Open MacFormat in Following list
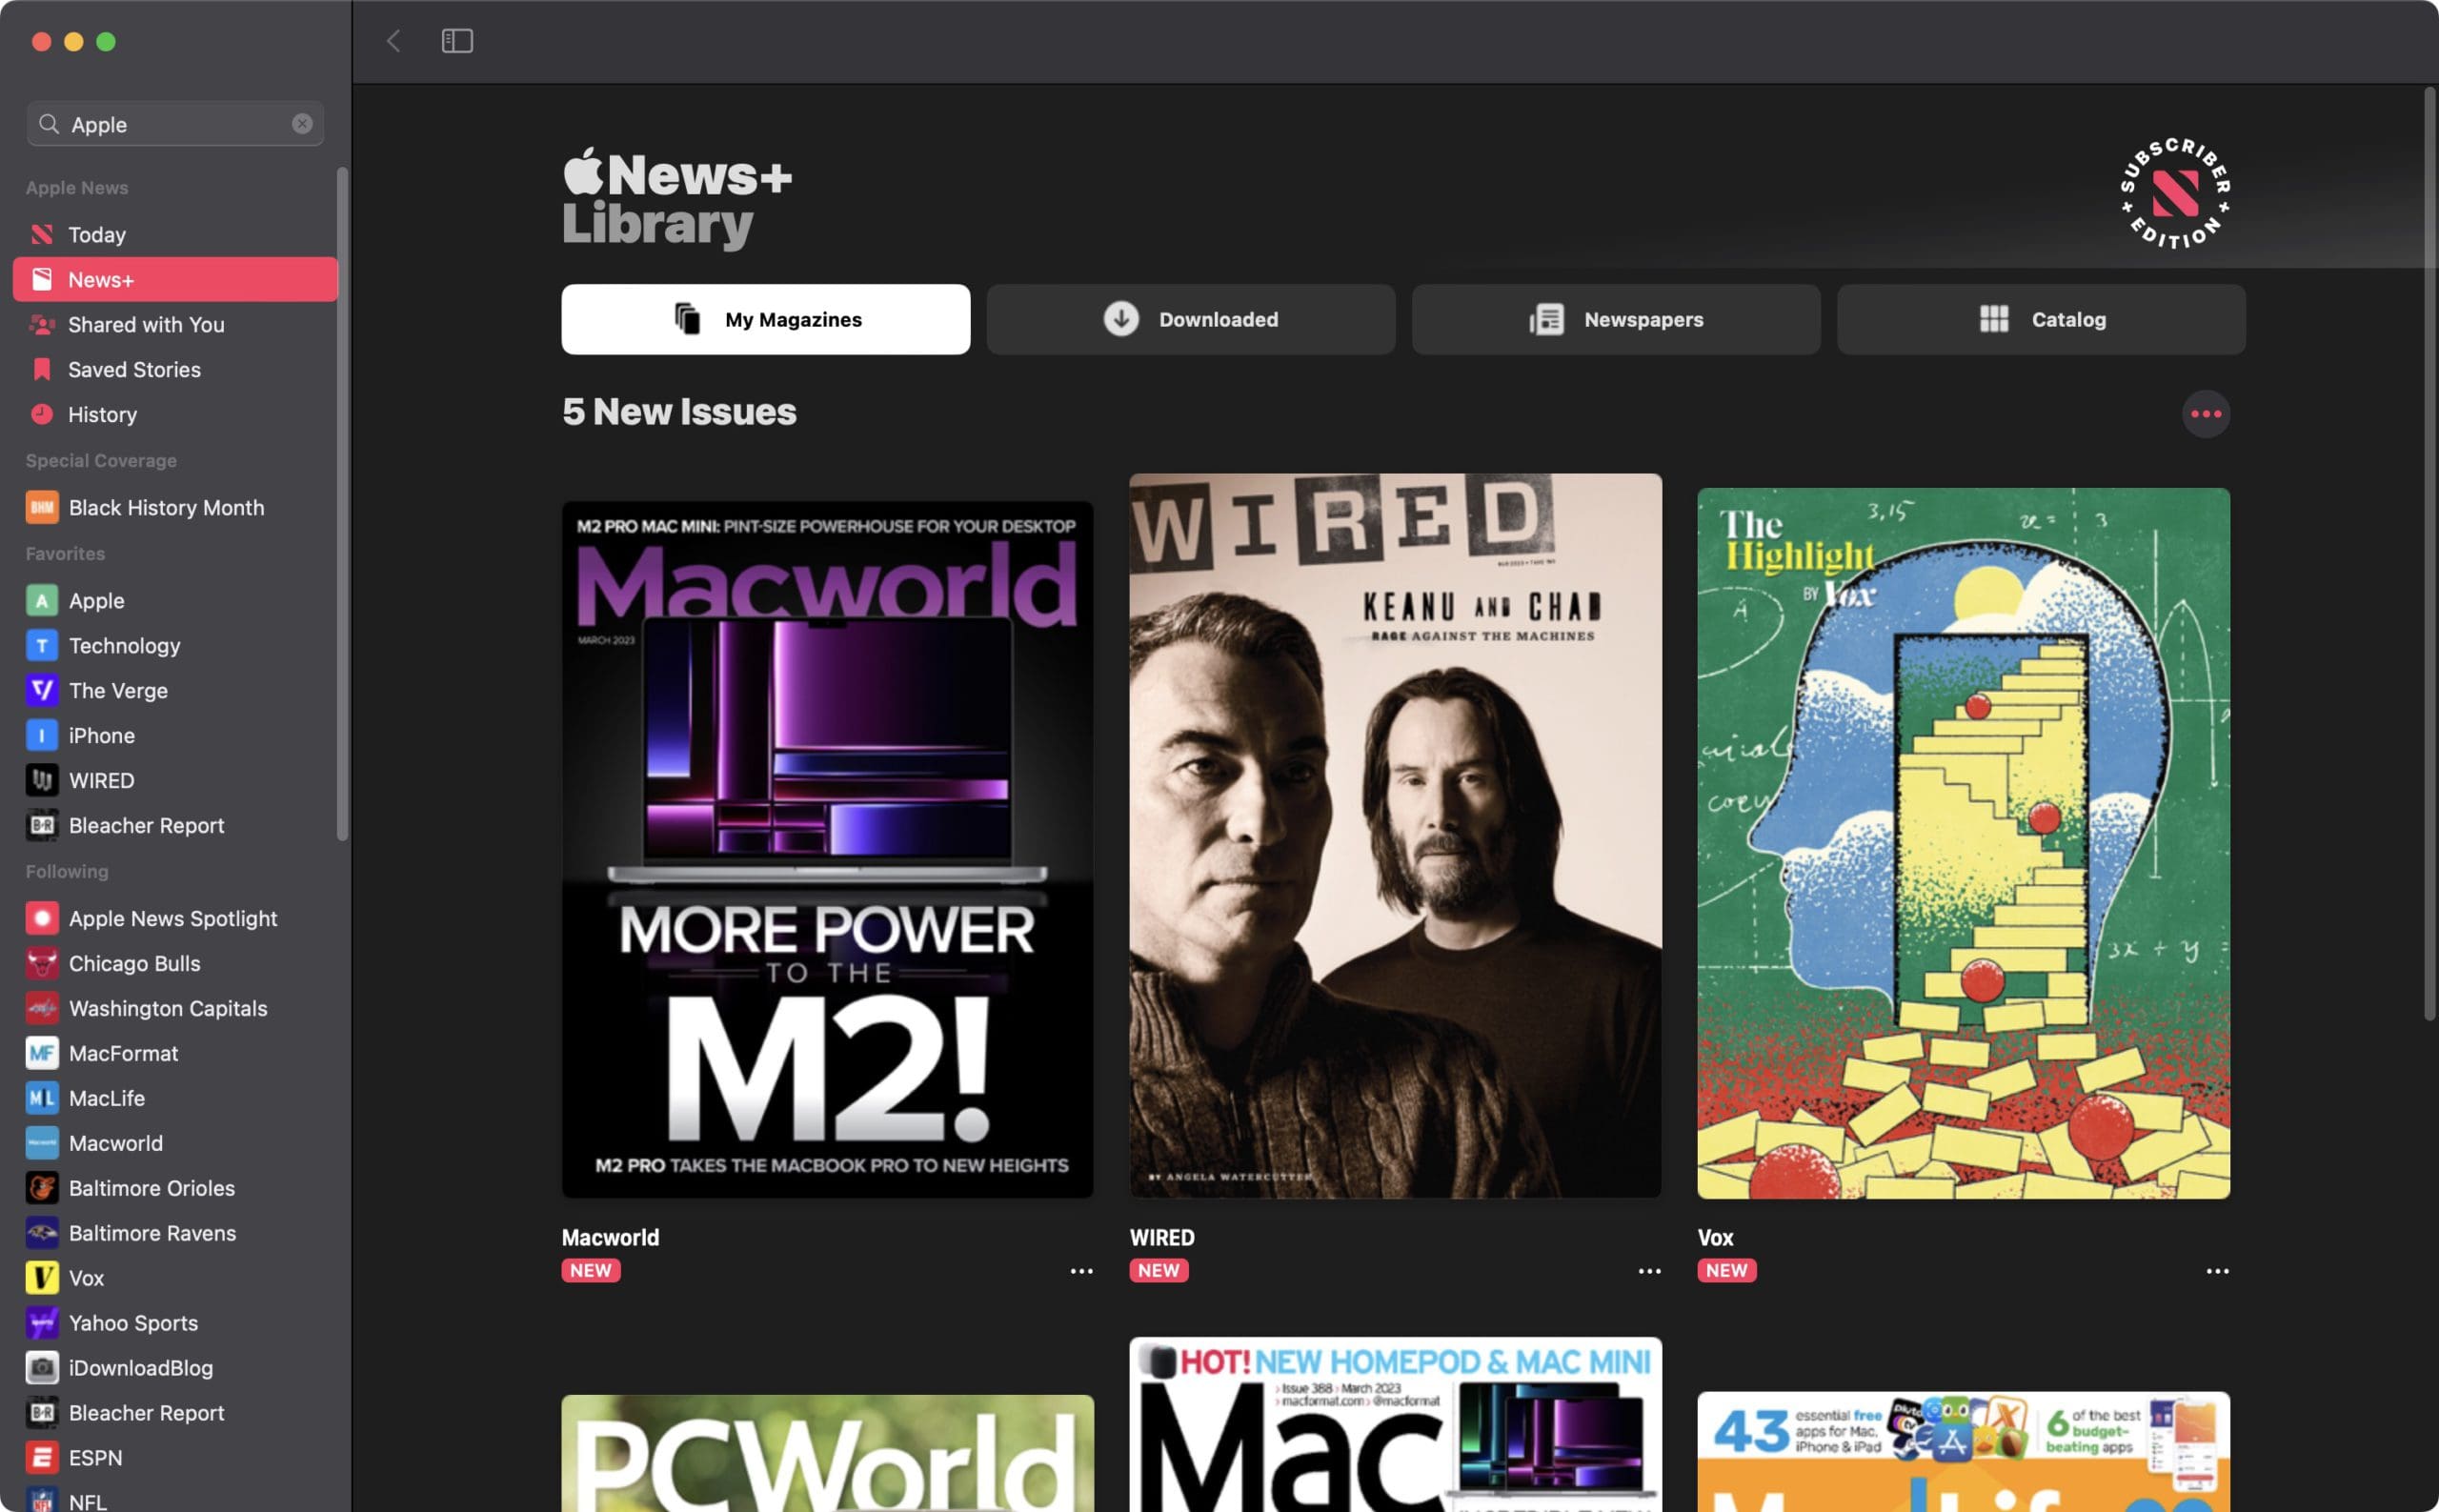This screenshot has width=2439, height=1512. [175, 1053]
